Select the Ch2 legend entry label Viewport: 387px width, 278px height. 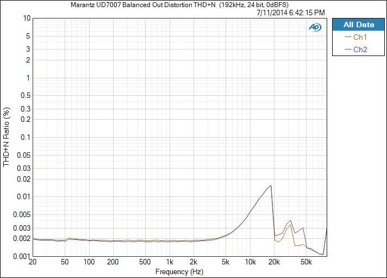click(x=360, y=50)
